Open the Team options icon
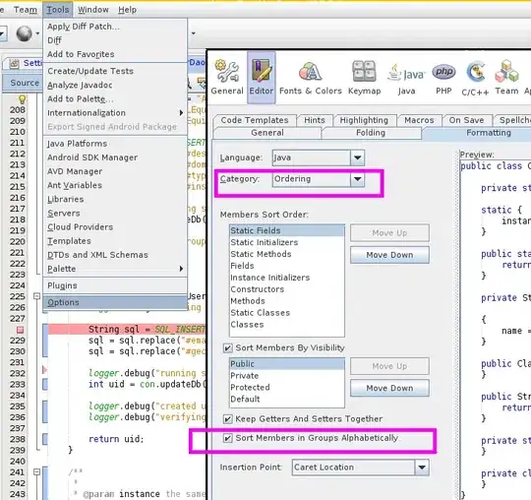 pyautogui.click(x=506, y=78)
